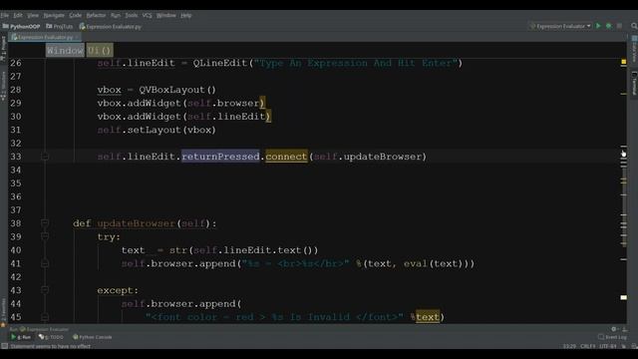Collapse the updateBrowser function on line 38
This screenshot has height=359, width=638.
tap(45, 223)
